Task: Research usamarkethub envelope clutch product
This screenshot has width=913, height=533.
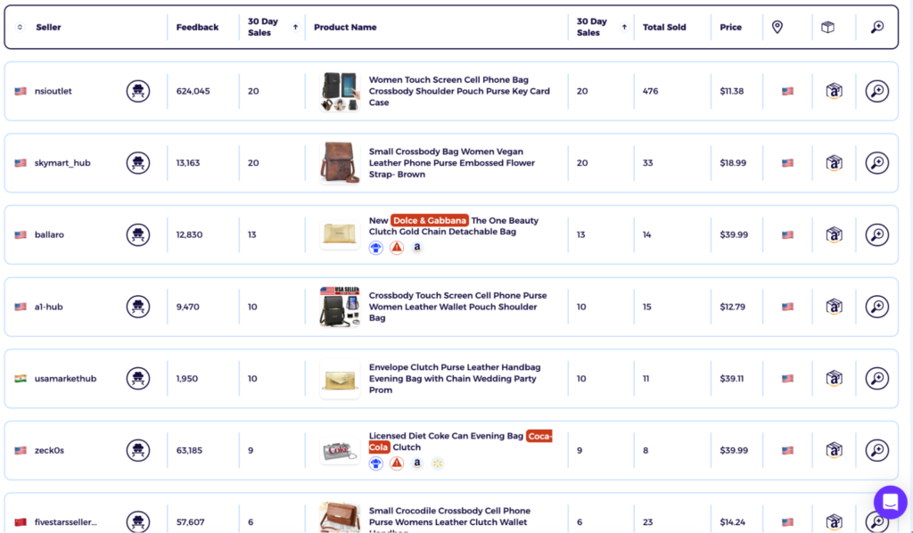Action: pyautogui.click(x=877, y=378)
